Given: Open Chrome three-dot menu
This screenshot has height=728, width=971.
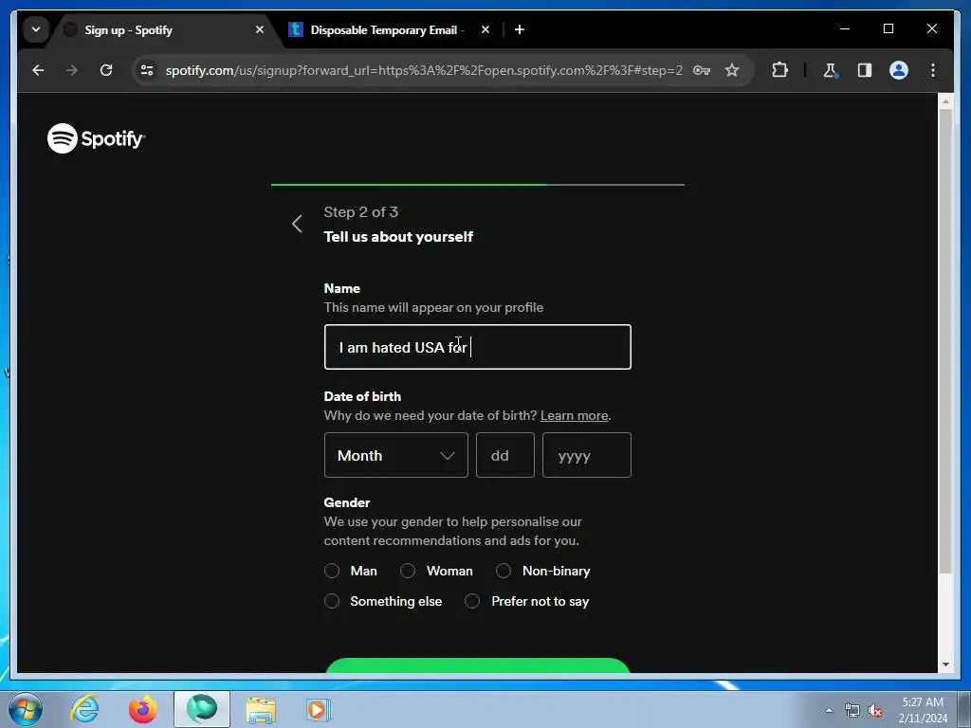Looking at the screenshot, I should (933, 70).
